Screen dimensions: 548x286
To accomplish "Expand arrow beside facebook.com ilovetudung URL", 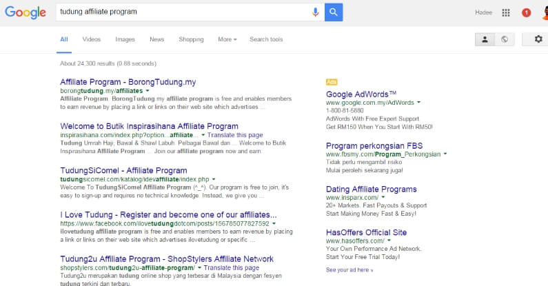I will click(x=274, y=223).
